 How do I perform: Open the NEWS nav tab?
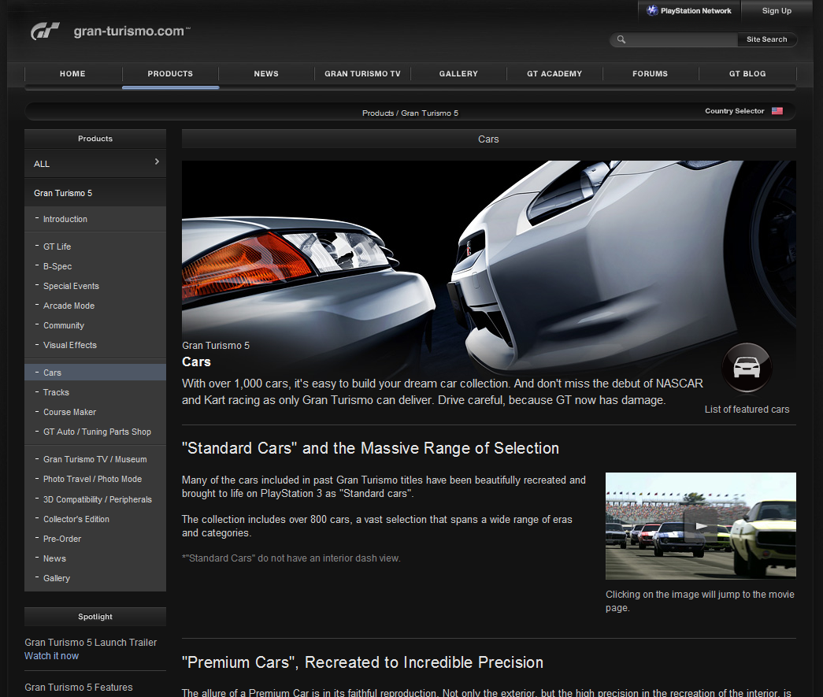266,74
